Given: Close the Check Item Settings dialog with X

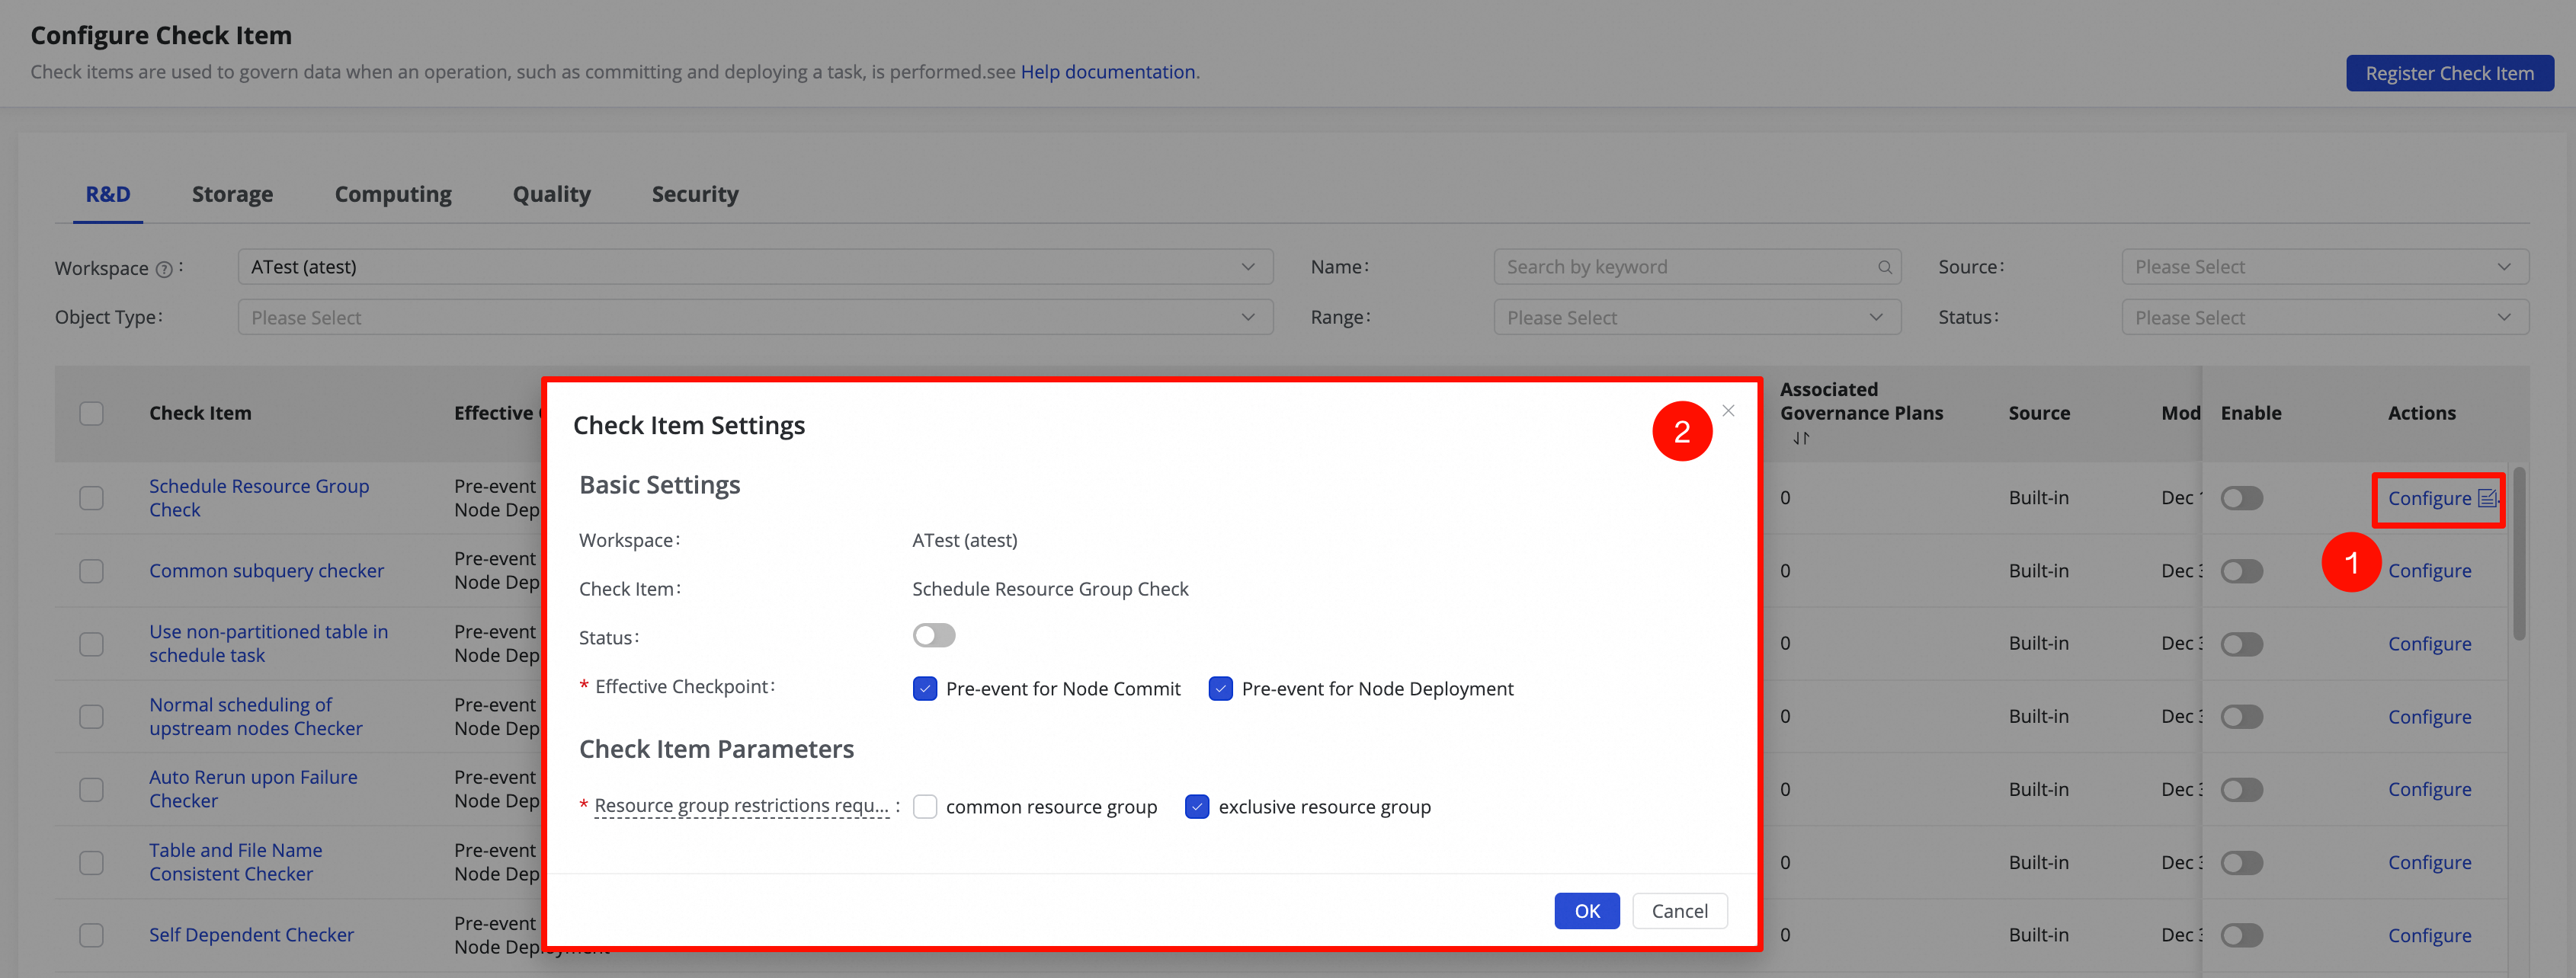Looking at the screenshot, I should point(1728,411).
